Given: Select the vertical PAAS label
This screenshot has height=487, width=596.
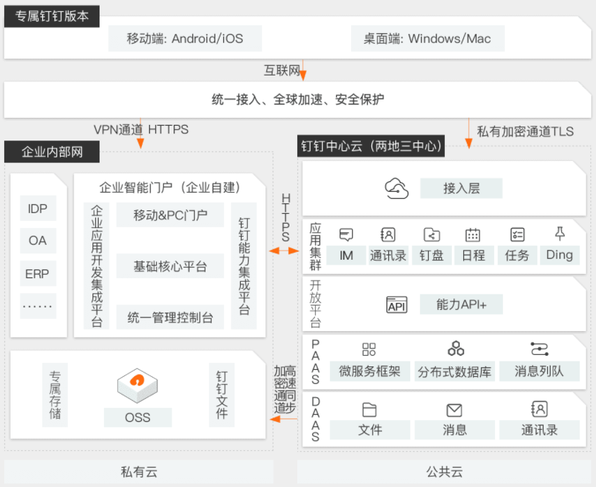Looking at the screenshot, I should point(316,362).
